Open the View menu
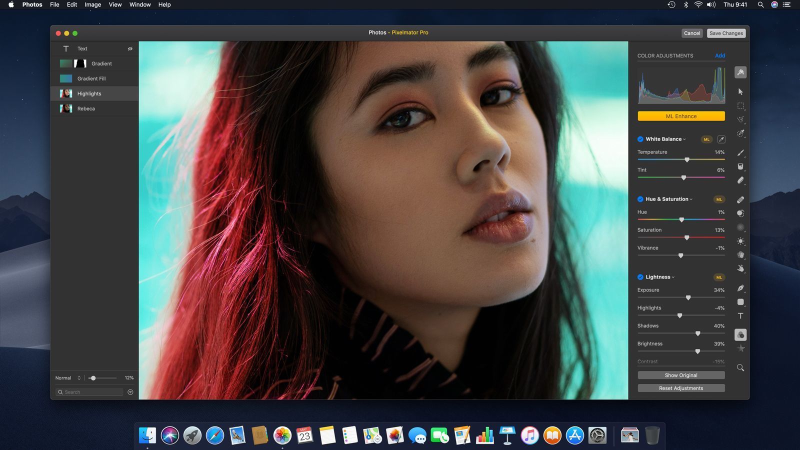Screen dimensions: 800x450 point(115,4)
